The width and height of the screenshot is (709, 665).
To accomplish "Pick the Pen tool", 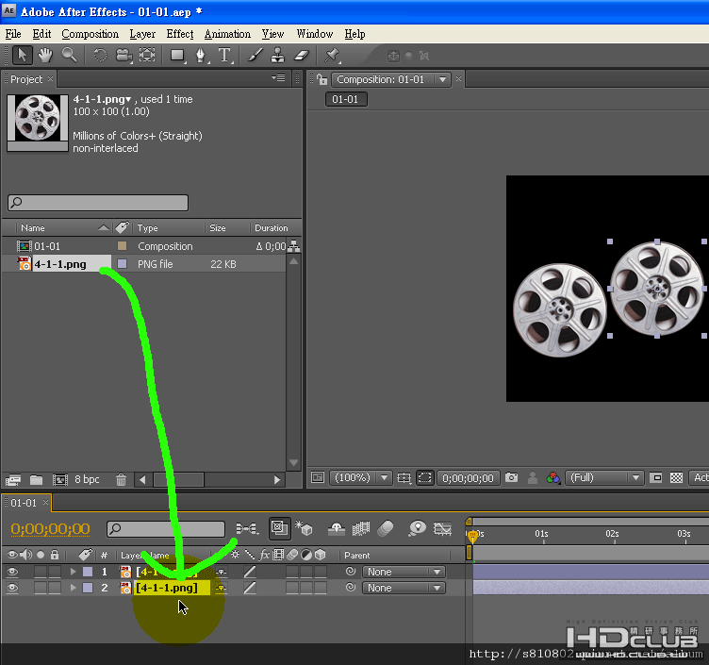I will 201,56.
